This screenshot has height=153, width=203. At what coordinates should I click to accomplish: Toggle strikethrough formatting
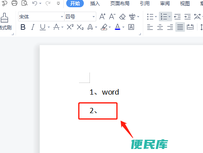click(x=56, y=27)
